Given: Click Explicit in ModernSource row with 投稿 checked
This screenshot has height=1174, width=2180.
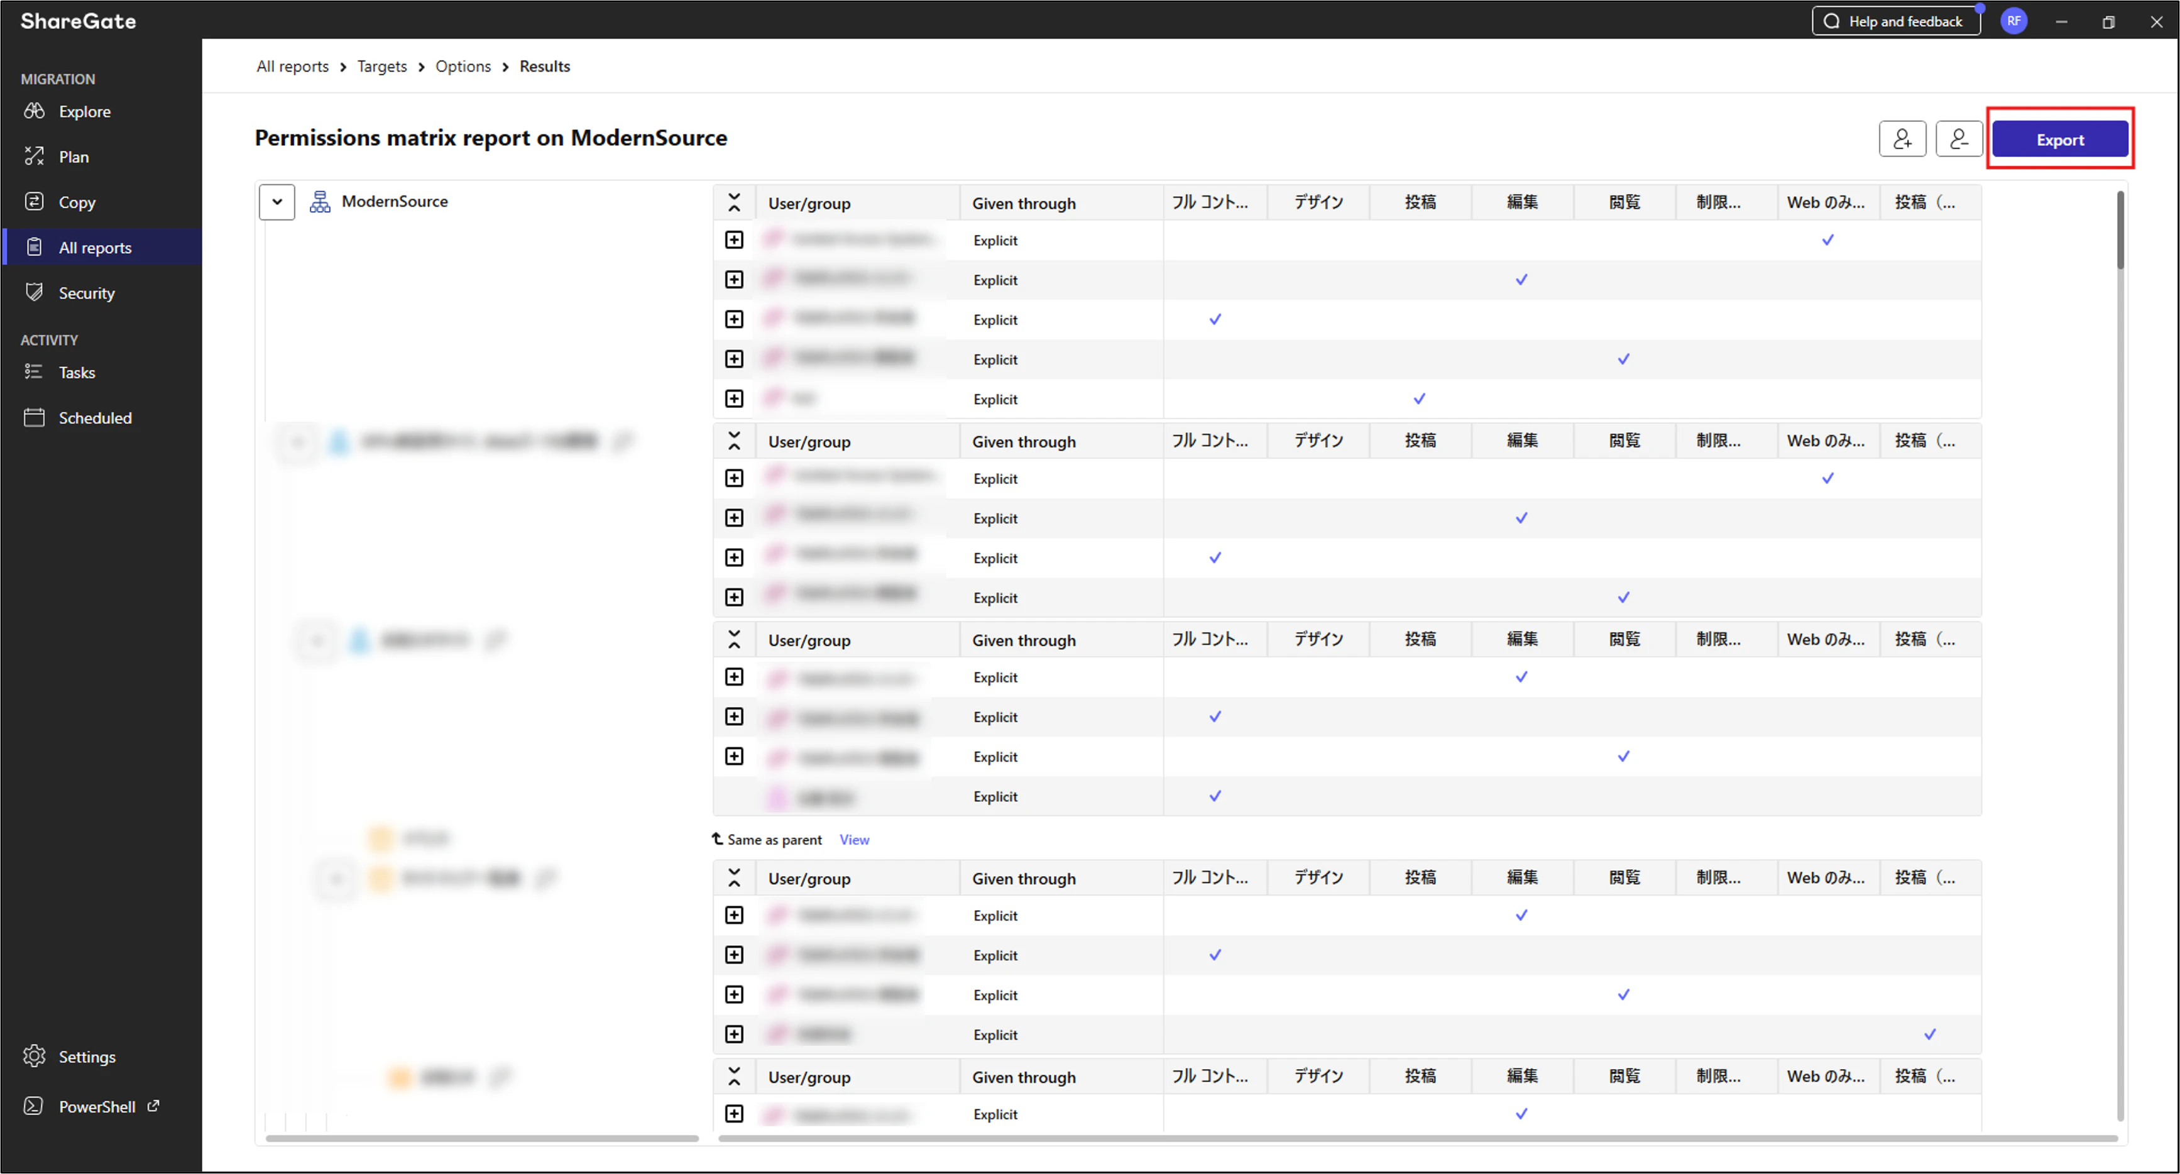Looking at the screenshot, I should pos(995,400).
